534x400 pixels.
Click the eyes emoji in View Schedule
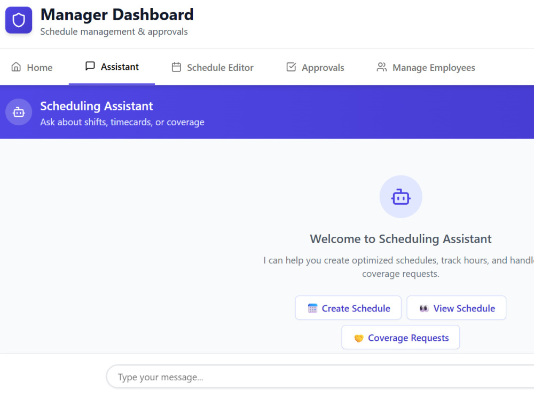423,308
